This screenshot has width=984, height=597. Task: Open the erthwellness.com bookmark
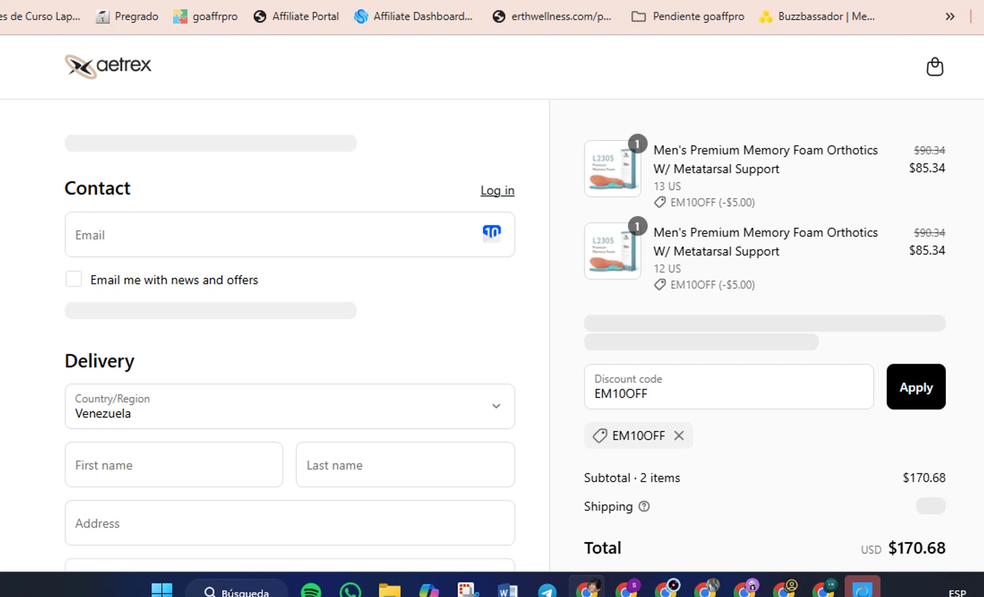(552, 16)
